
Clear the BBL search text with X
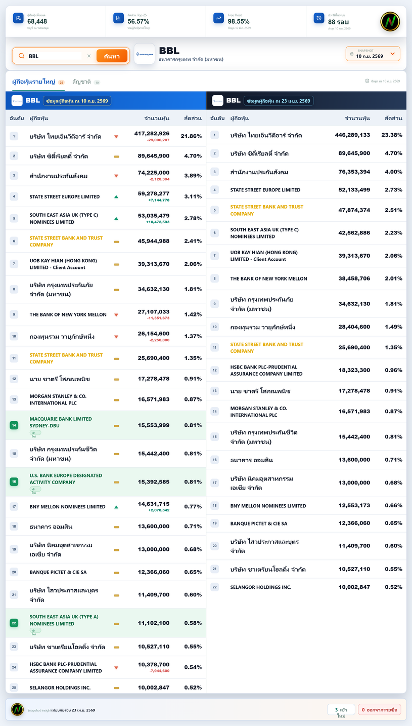click(89, 56)
